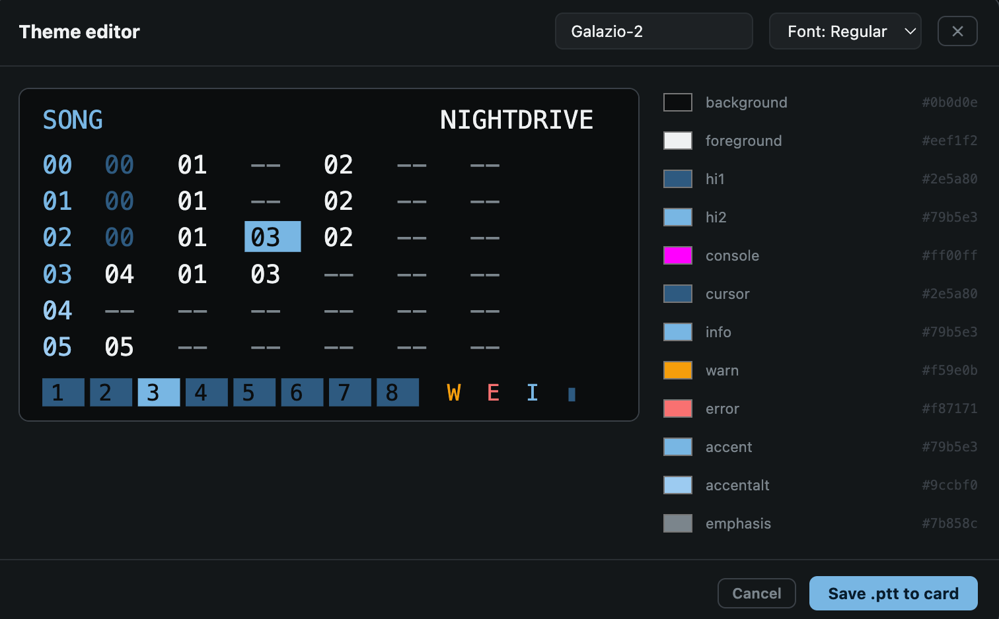999x619 pixels.
Task: Click the highlighted 03 cell in preview
Action: (273, 236)
